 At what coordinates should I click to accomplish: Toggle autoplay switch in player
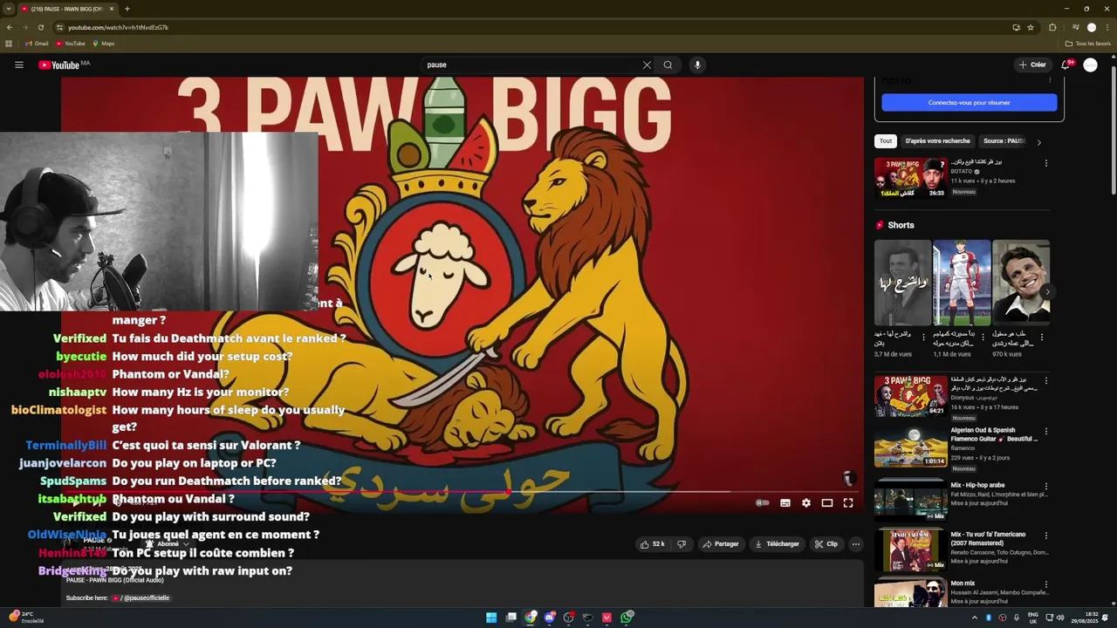762,502
